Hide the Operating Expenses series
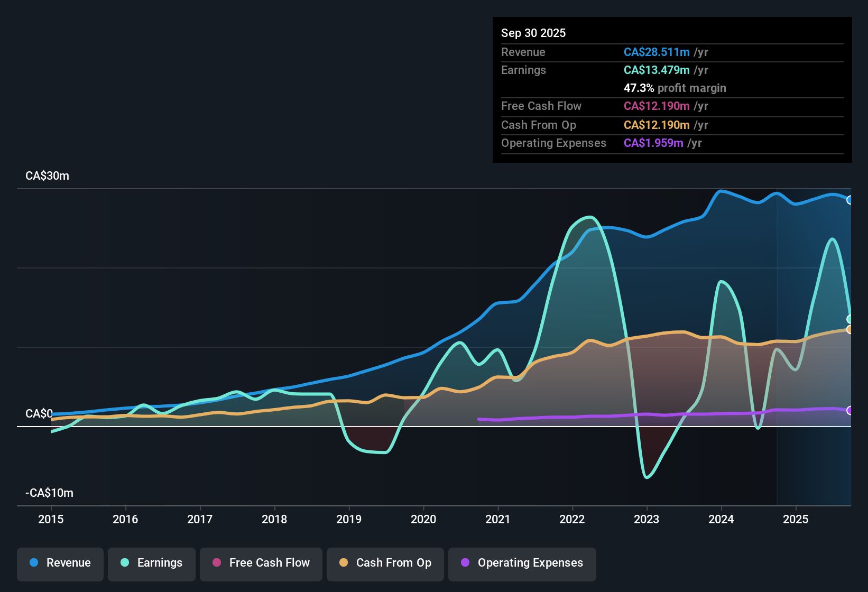 click(522, 563)
